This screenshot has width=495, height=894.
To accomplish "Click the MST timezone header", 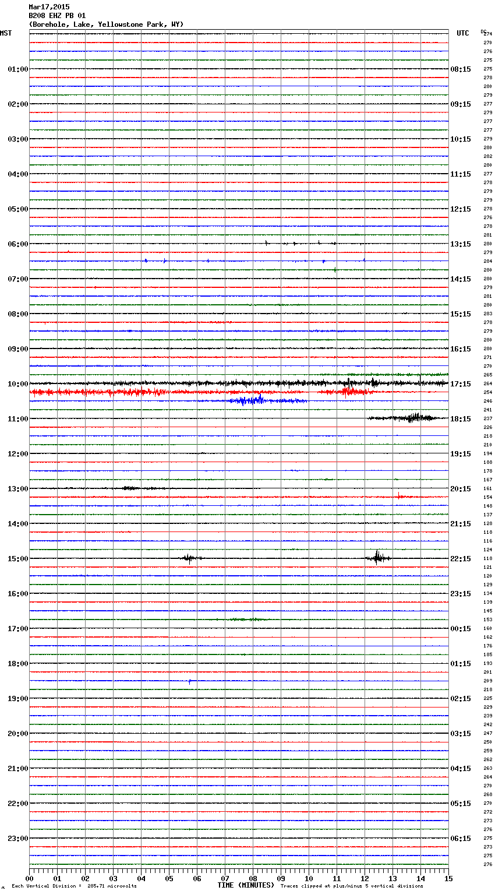I will [x=6, y=33].
